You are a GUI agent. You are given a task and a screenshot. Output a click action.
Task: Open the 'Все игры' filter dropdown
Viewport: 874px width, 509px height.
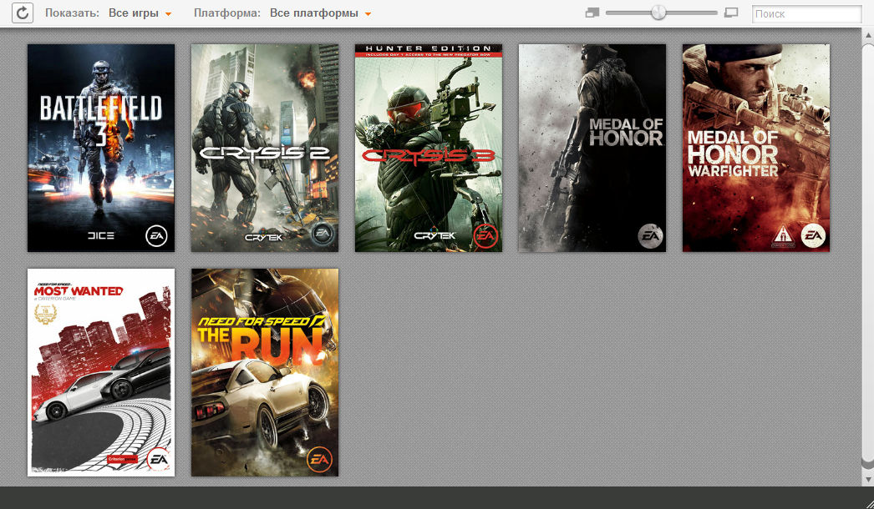click(140, 13)
